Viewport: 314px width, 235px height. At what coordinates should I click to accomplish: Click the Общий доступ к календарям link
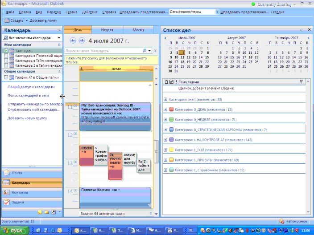(x=31, y=87)
